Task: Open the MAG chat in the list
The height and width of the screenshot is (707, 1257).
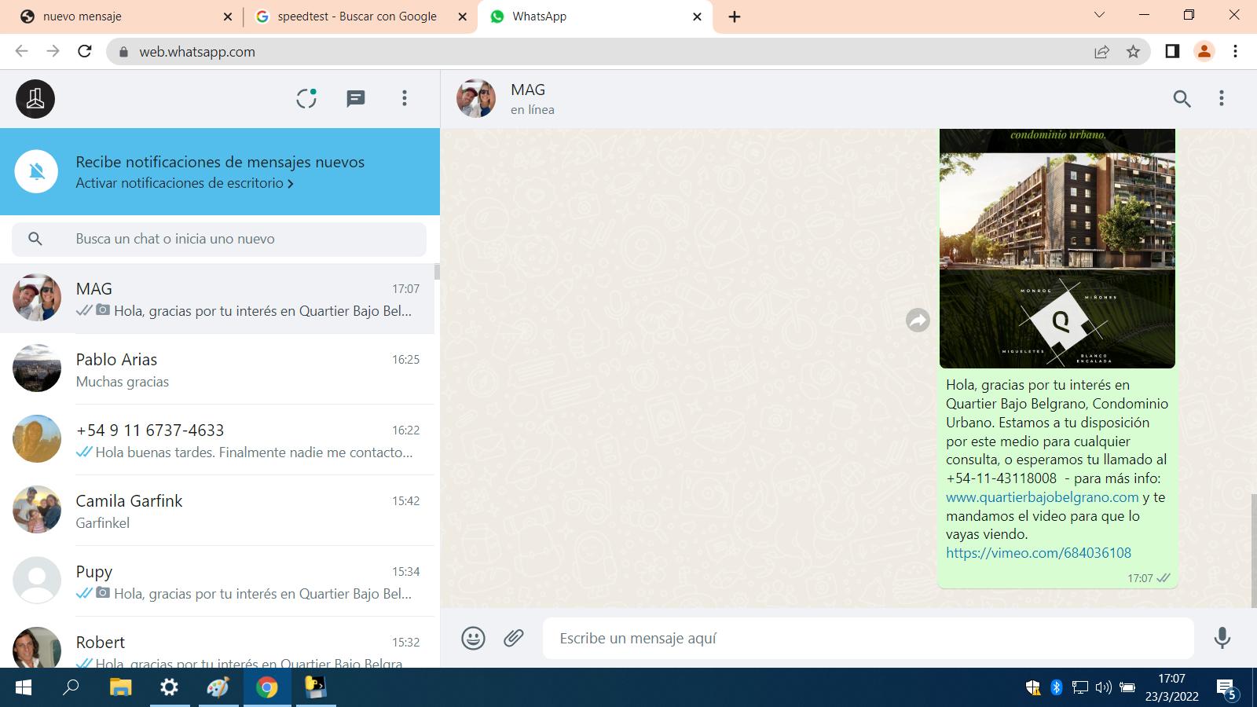Action: point(217,299)
